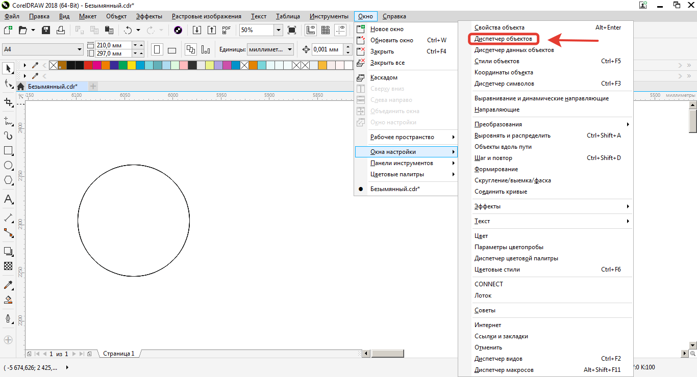Screen dimensions: 697x377
Task: Click the Publish to PDF icon
Action: pos(227,30)
